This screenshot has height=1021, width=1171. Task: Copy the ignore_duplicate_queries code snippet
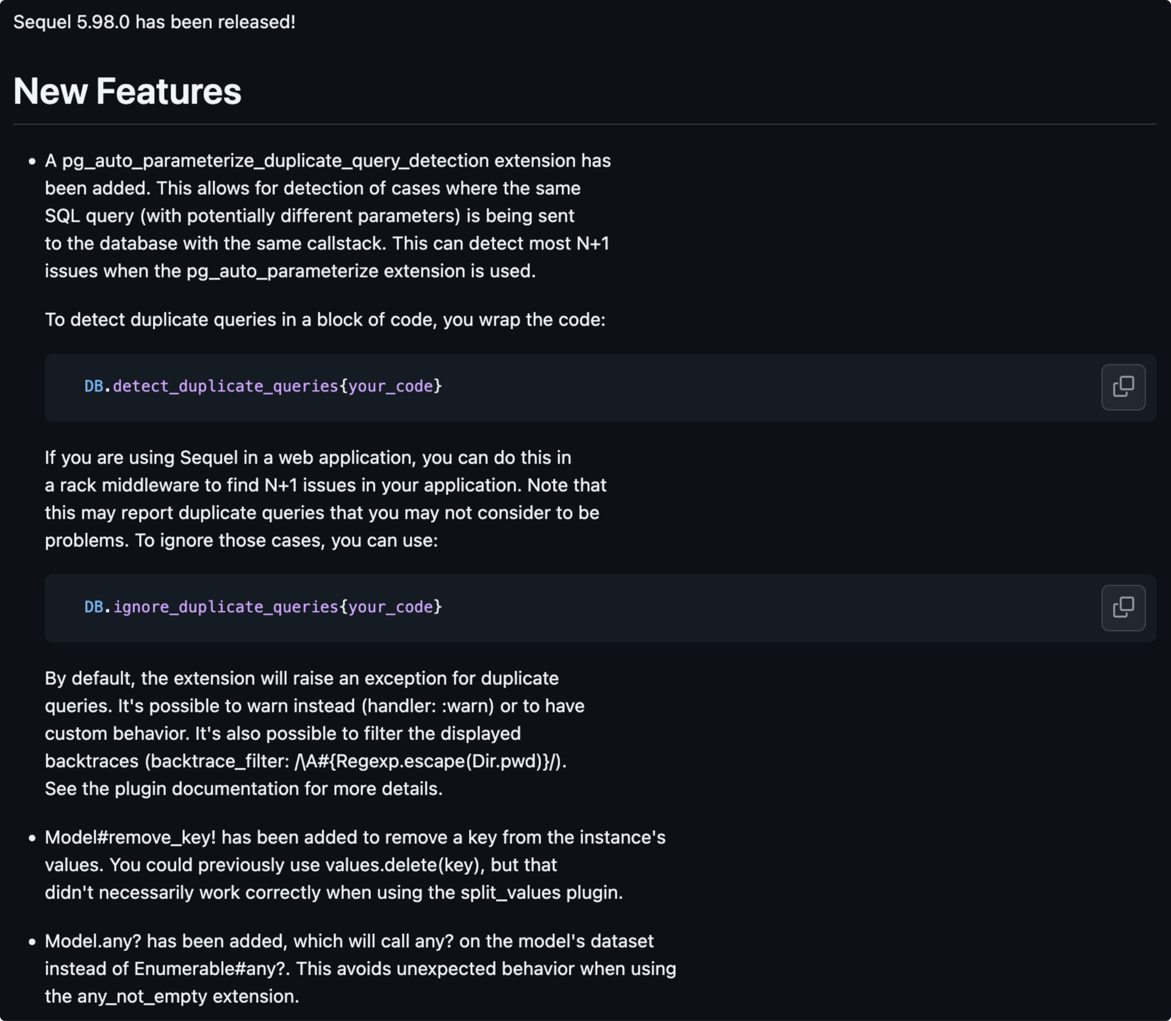(x=1123, y=607)
